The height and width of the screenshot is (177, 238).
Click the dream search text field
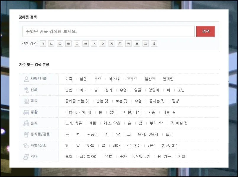tap(109, 31)
